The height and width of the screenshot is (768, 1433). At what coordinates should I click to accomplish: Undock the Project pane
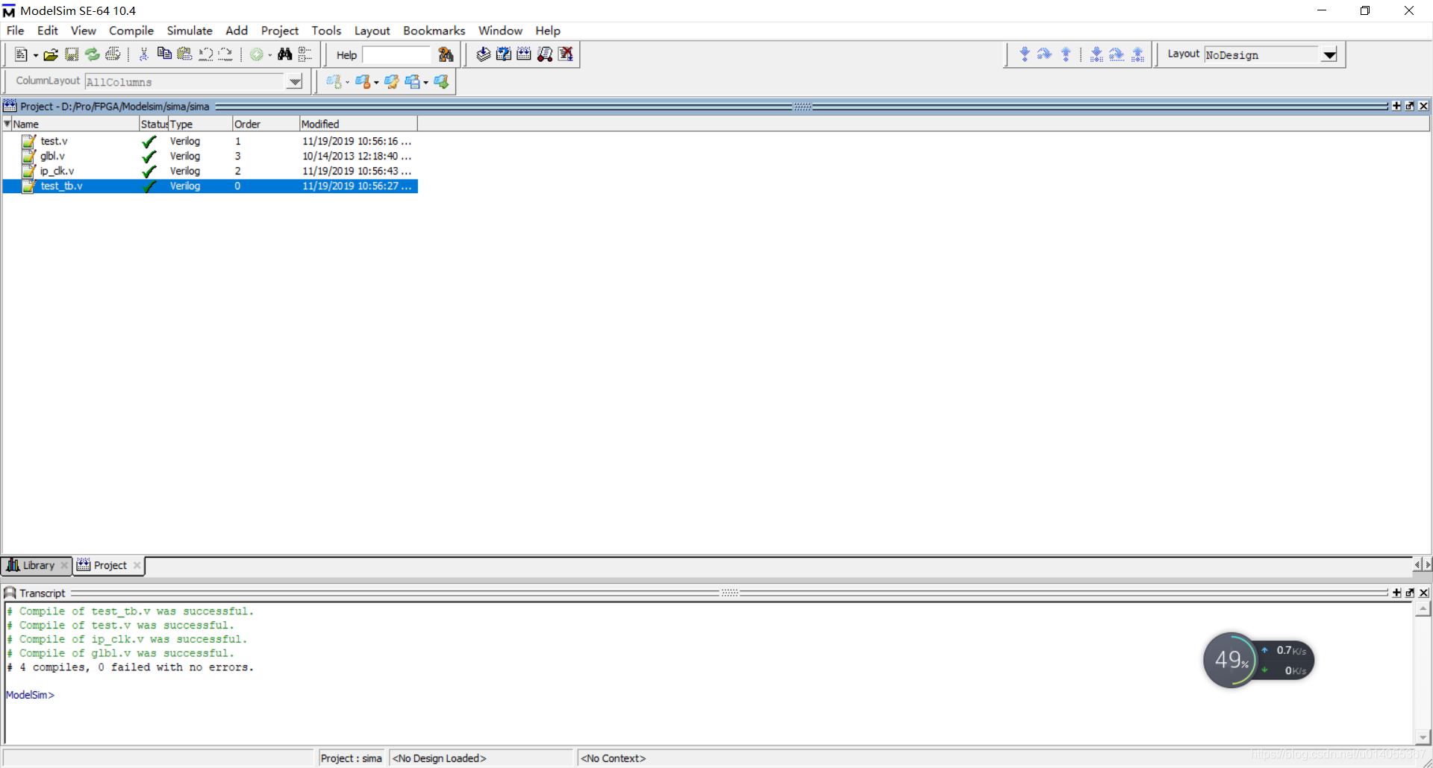point(1410,106)
